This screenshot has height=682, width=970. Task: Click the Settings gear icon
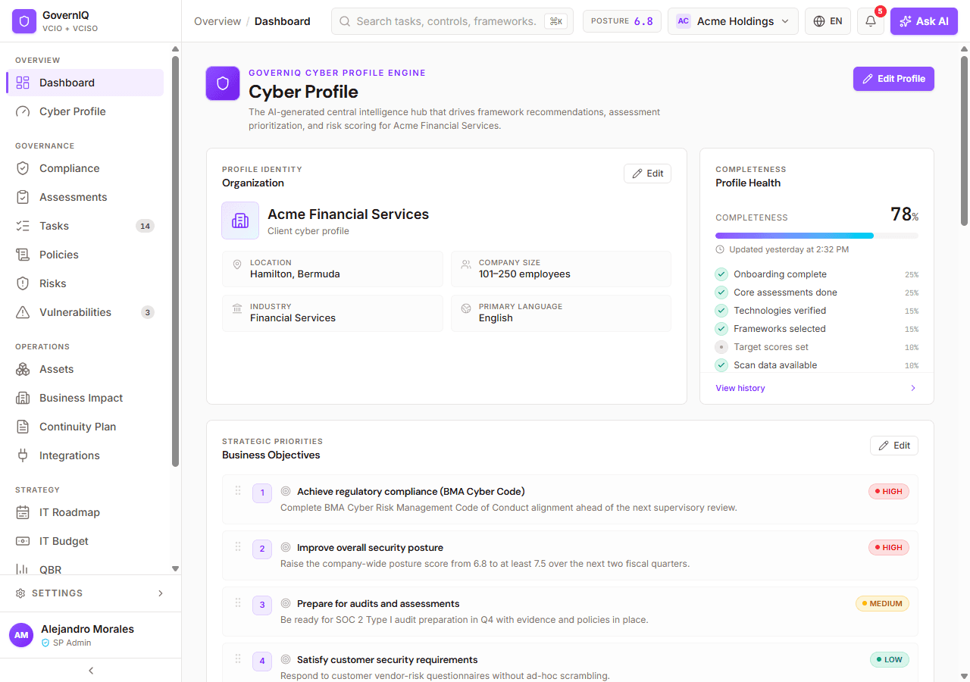point(20,593)
